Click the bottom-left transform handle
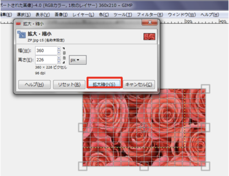This screenshot has width=229, height=176. (x=82, y=166)
